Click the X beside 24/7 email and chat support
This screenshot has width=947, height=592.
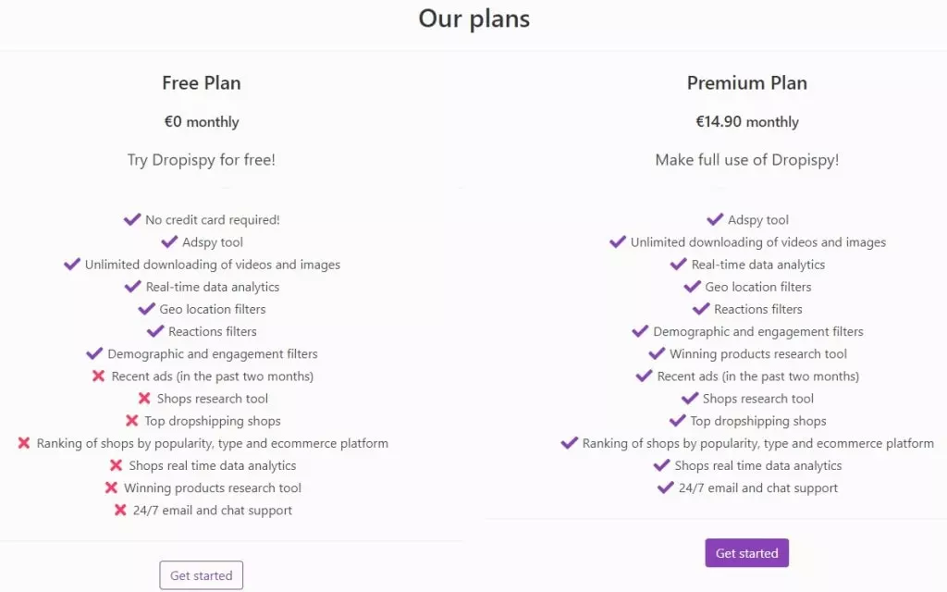[121, 510]
